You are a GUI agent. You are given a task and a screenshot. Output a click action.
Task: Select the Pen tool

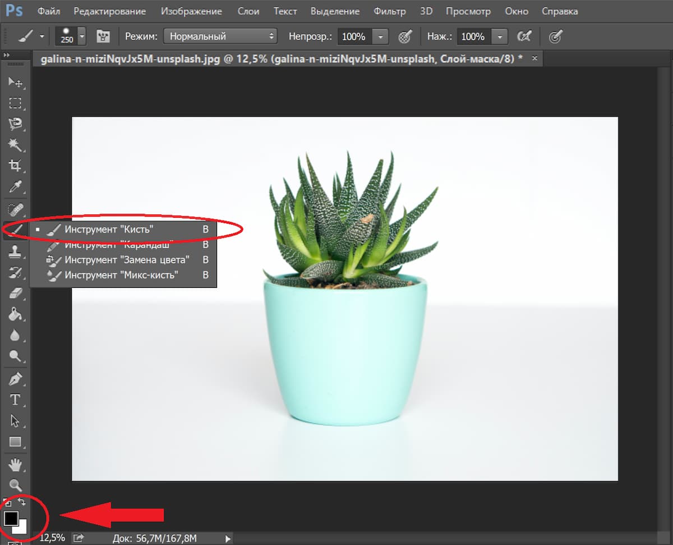(x=15, y=379)
